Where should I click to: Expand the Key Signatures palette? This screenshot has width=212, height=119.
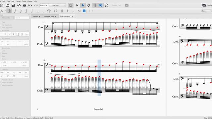pyautogui.click(x=7, y=25)
